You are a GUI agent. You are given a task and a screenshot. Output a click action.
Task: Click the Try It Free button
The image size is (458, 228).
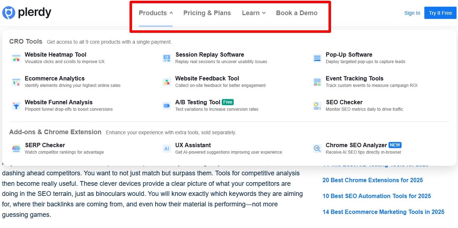point(440,13)
